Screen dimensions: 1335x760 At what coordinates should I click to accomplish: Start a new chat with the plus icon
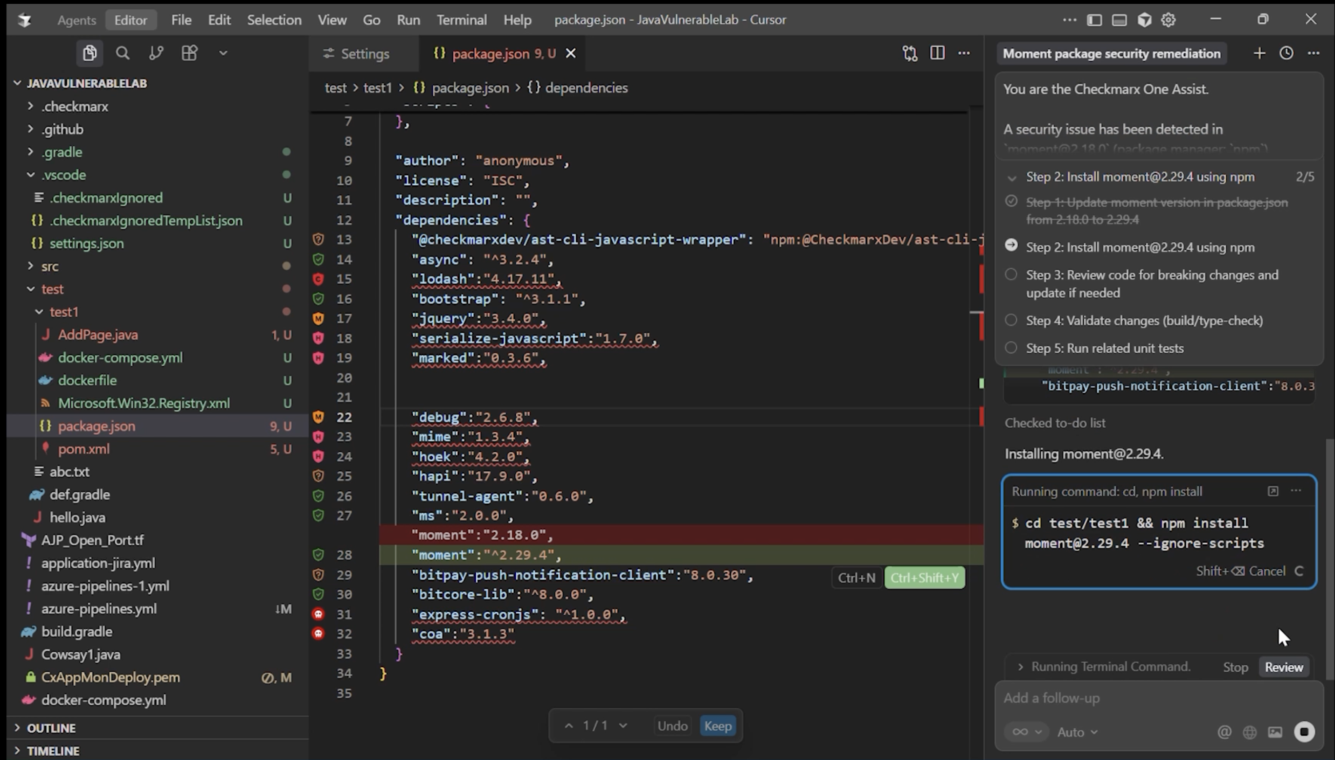click(x=1259, y=53)
